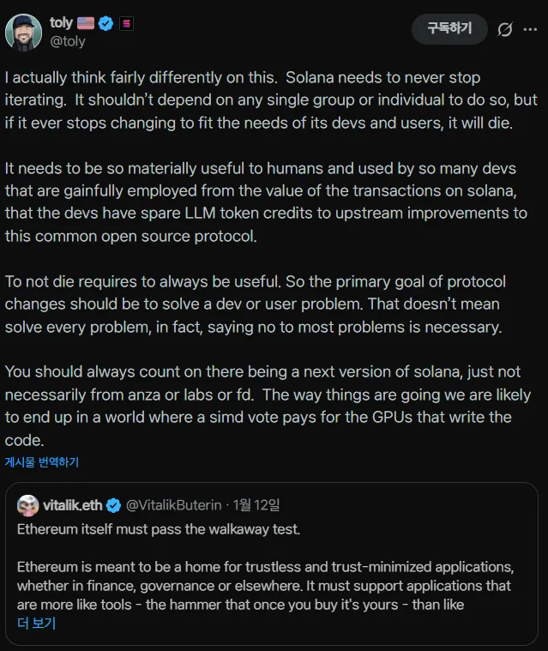Click vitalik.eth's verified badge
This screenshot has width=548, height=651.
coord(113,505)
